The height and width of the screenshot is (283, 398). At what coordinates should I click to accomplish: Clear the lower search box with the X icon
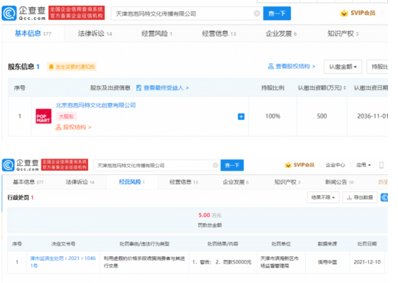coord(215,165)
